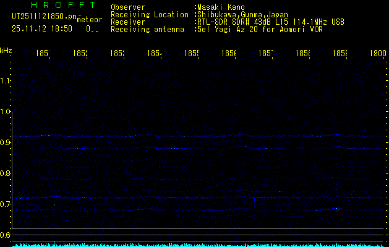Click the 1858 time axis marker

(x=302, y=54)
